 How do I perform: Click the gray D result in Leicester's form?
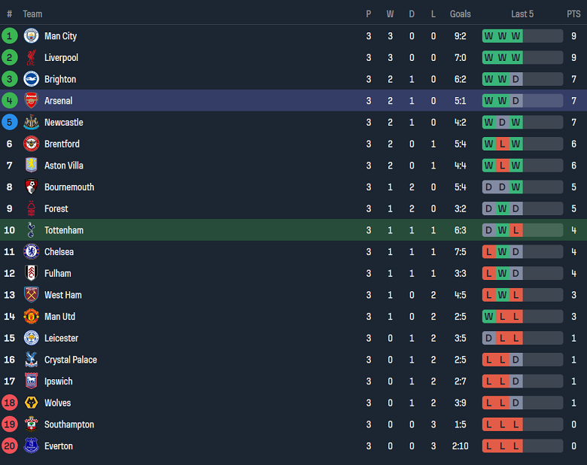[x=488, y=339]
